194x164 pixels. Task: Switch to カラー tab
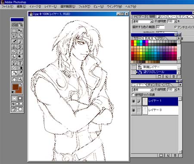coord(137,38)
